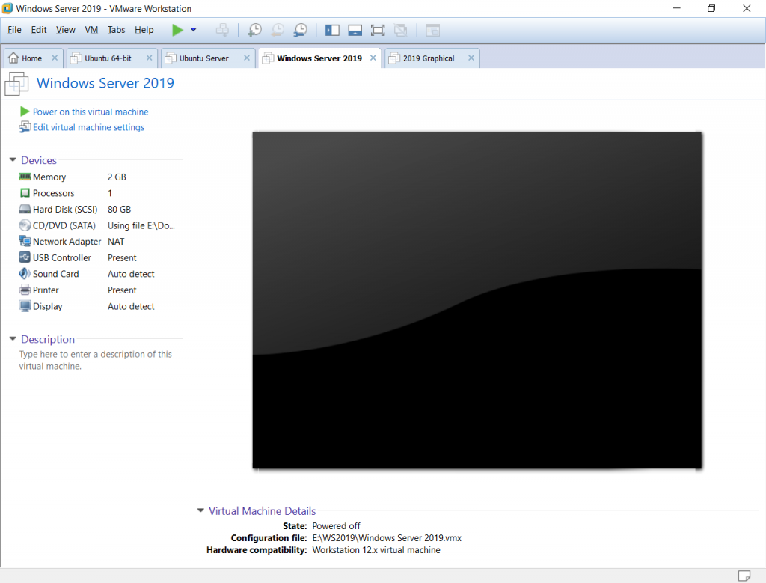
Task: Open the Tabs menu
Action: [x=116, y=30]
